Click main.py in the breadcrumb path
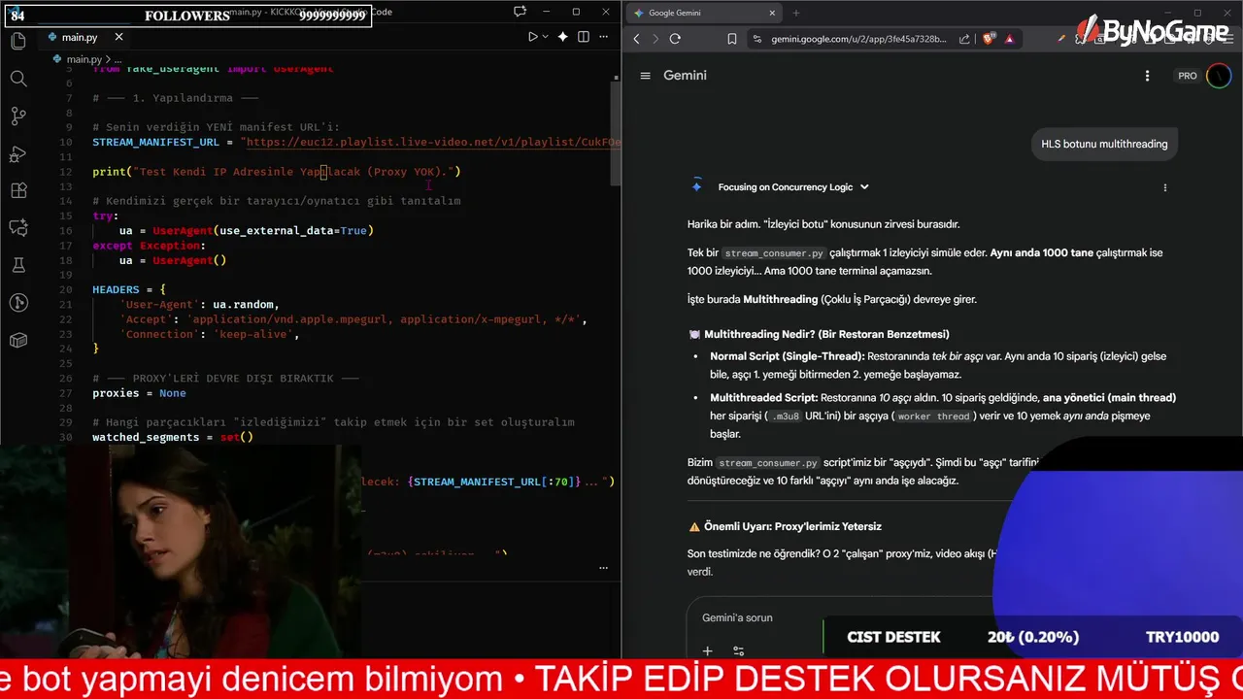The image size is (1243, 699). 83,59
